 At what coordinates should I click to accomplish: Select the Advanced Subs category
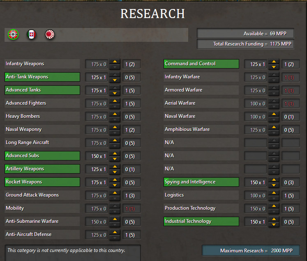click(x=42, y=156)
